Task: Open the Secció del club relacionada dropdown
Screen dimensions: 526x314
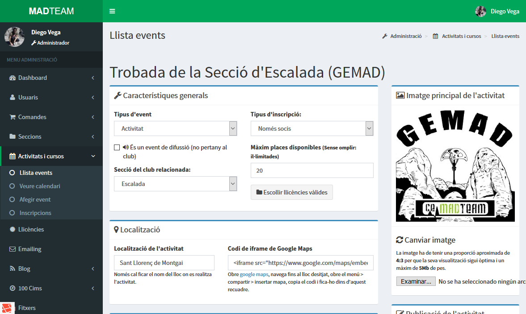Action: coord(176,184)
